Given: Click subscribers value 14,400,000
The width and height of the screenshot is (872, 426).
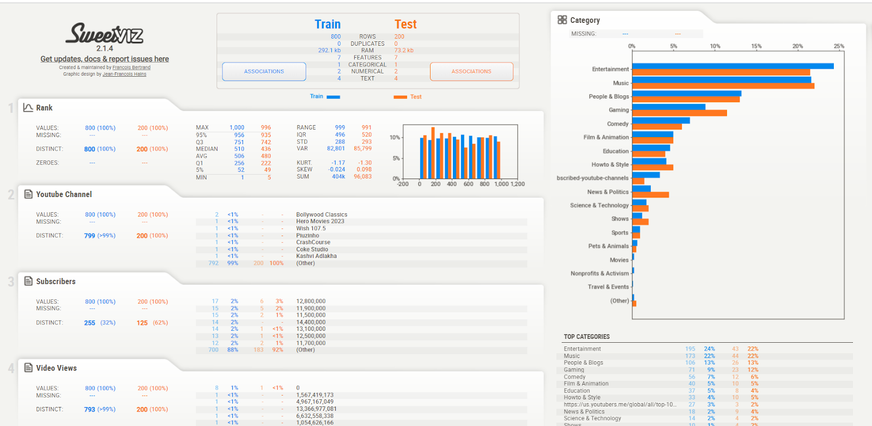Looking at the screenshot, I should pyautogui.click(x=311, y=322).
